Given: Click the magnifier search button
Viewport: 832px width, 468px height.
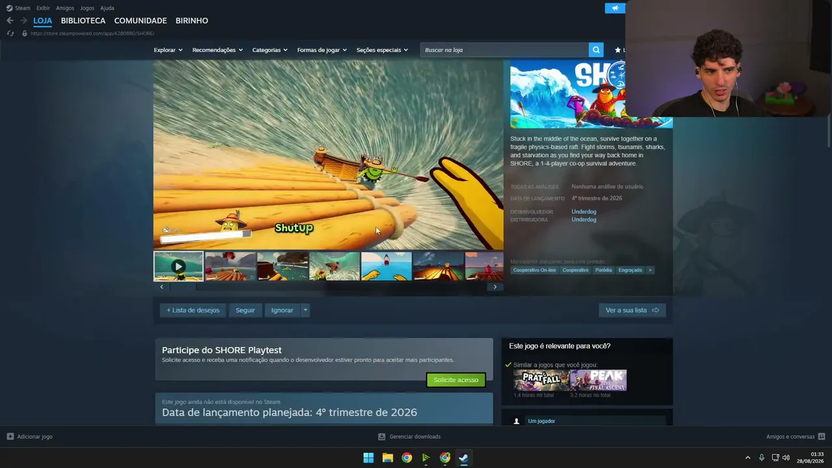Looking at the screenshot, I should point(596,50).
